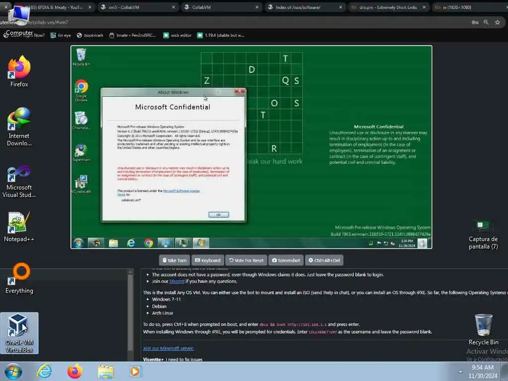The width and height of the screenshot is (508, 381).
Task: Click the VM taskbar clock
Action: click(407, 243)
